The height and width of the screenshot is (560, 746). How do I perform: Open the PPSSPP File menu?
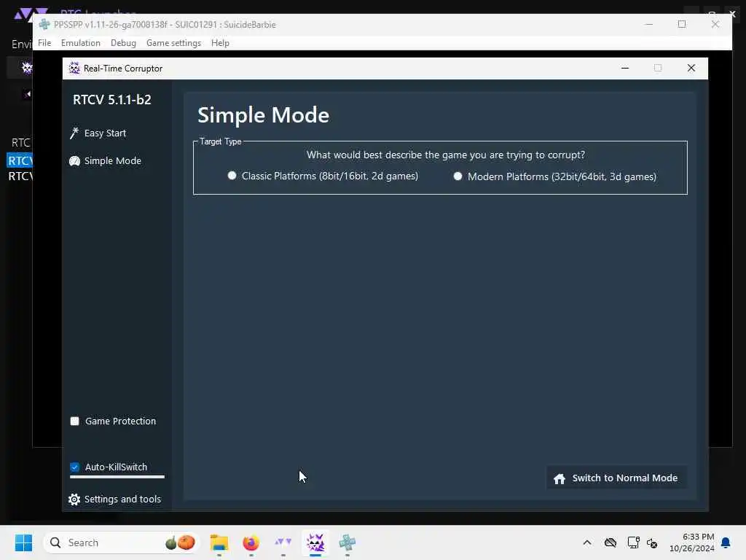[x=44, y=43]
